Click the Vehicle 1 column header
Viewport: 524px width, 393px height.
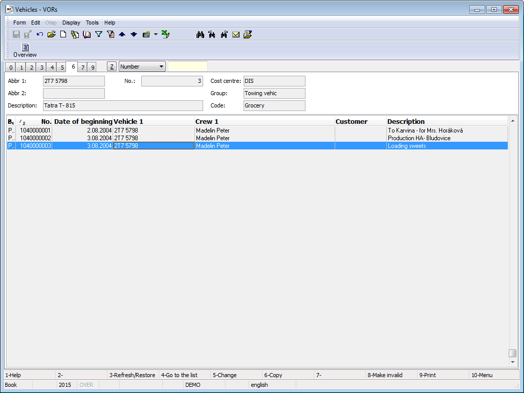[x=154, y=122]
